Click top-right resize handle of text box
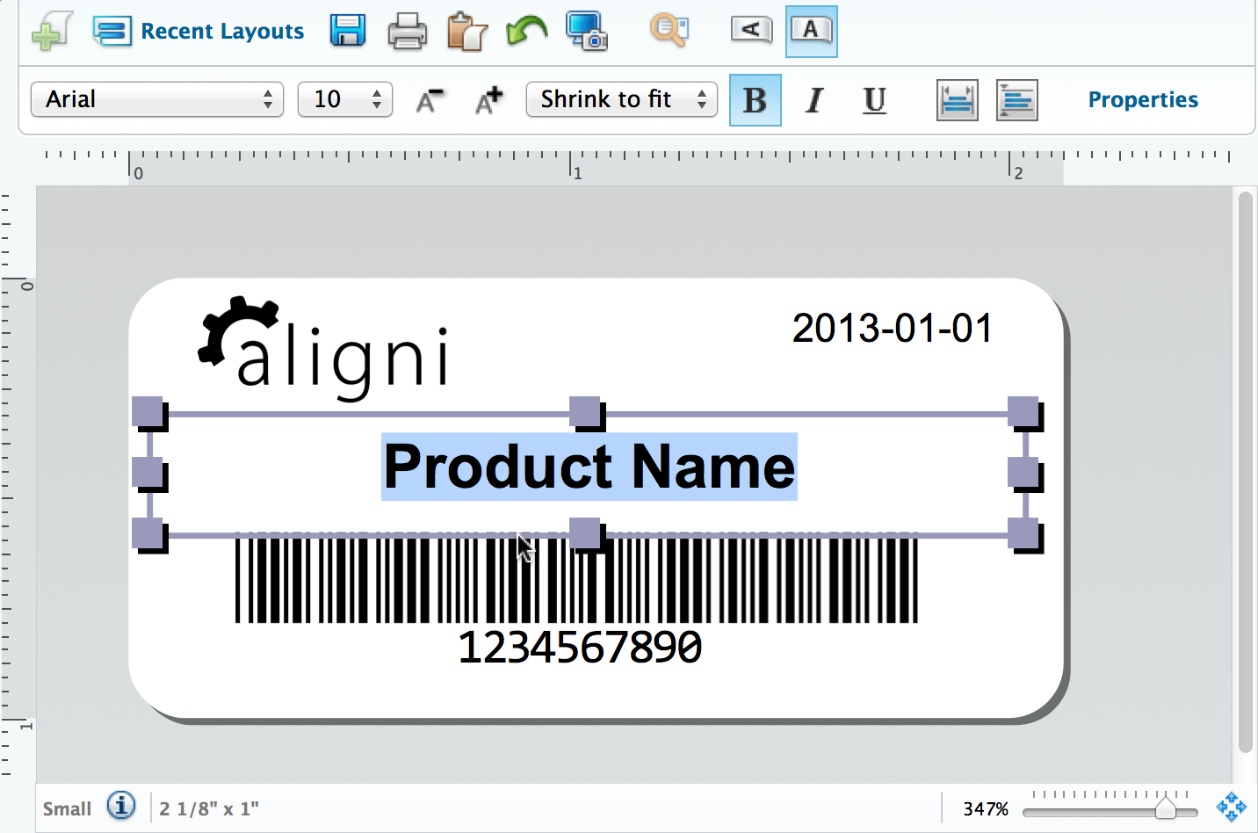This screenshot has height=833, width=1258. coord(1024,413)
